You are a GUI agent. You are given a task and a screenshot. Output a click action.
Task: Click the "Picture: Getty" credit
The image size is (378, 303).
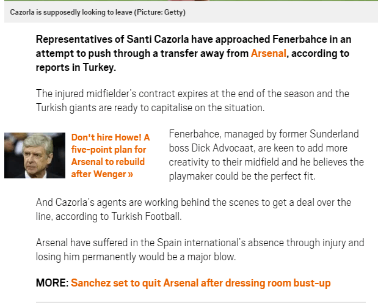coord(159,12)
